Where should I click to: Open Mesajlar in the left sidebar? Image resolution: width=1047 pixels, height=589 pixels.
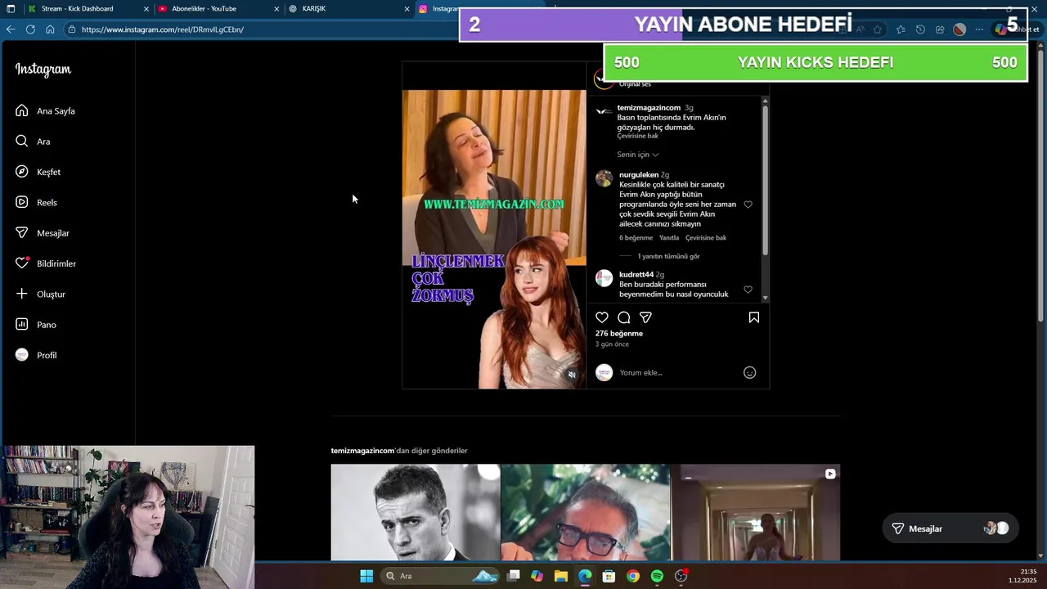tap(42, 233)
